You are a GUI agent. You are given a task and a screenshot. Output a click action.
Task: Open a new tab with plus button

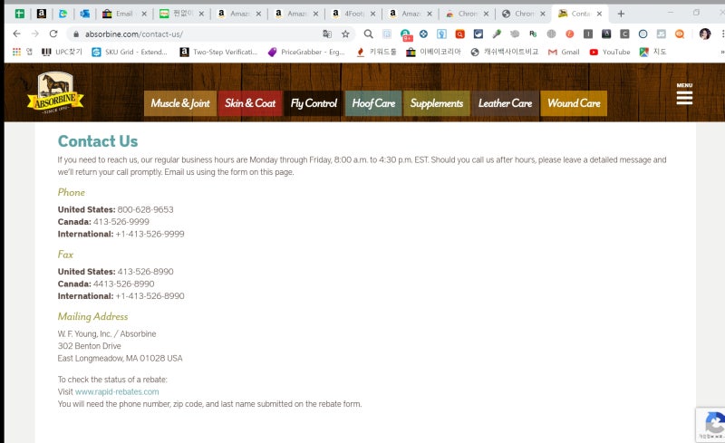tap(621, 14)
